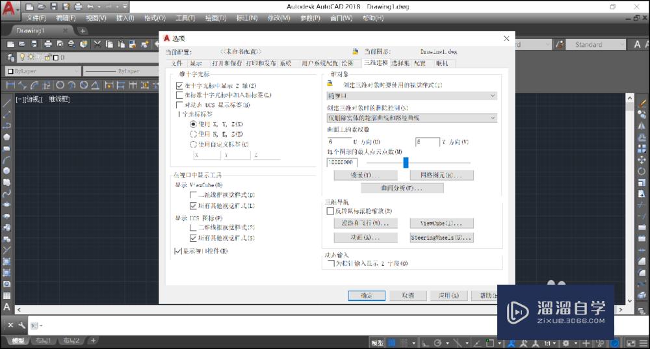The image size is (650, 349).
Task: Select Linear dimension tool icon
Action: 11,85
